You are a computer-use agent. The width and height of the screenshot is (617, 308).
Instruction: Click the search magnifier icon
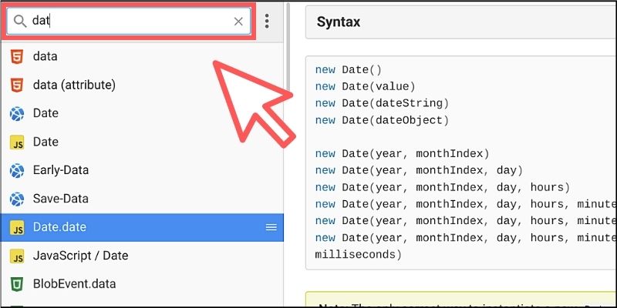pos(20,21)
